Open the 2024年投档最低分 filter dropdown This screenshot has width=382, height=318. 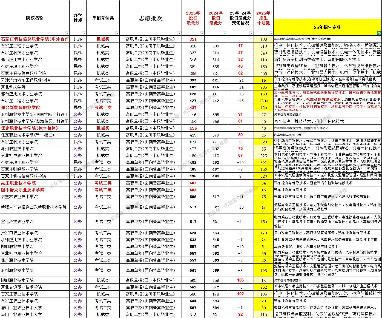click(225, 33)
